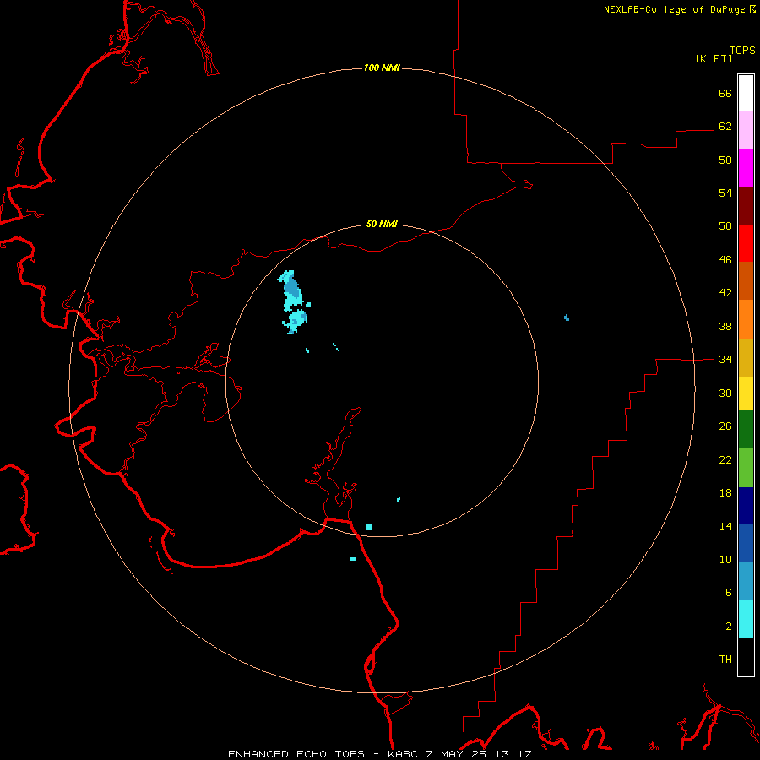Select the "TOPS" legend heading
The image size is (760, 760).
(x=742, y=50)
